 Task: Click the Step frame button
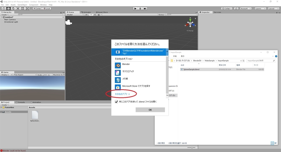coord(145,8)
